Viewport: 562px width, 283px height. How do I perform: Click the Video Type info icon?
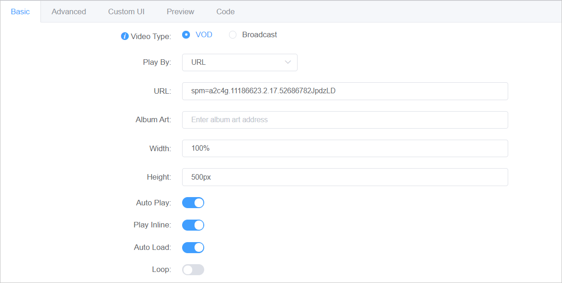[x=125, y=36]
